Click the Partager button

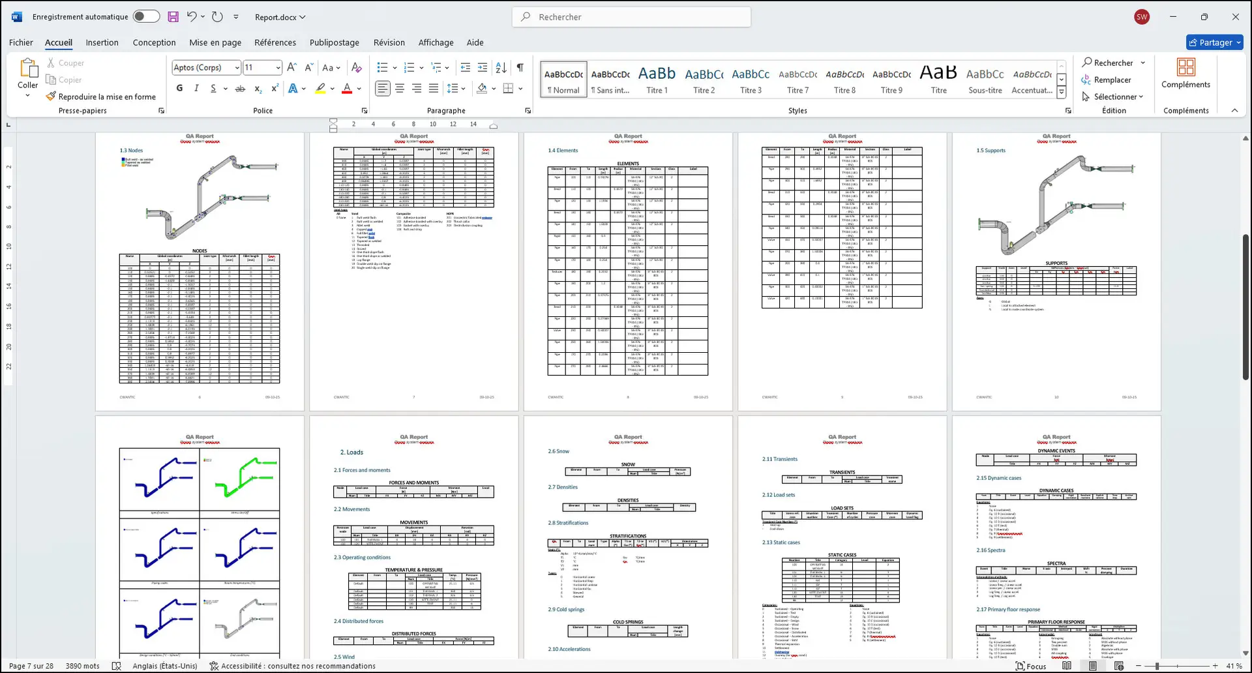tap(1214, 42)
